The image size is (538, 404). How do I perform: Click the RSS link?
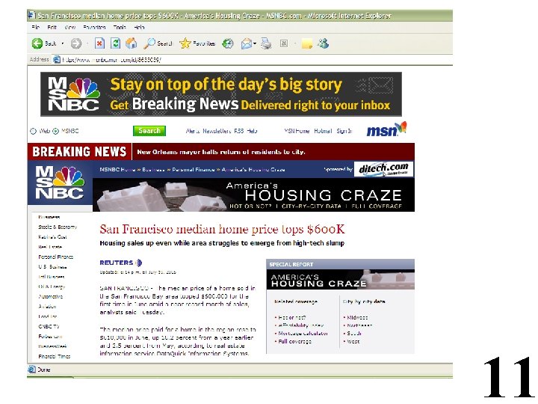(x=239, y=131)
